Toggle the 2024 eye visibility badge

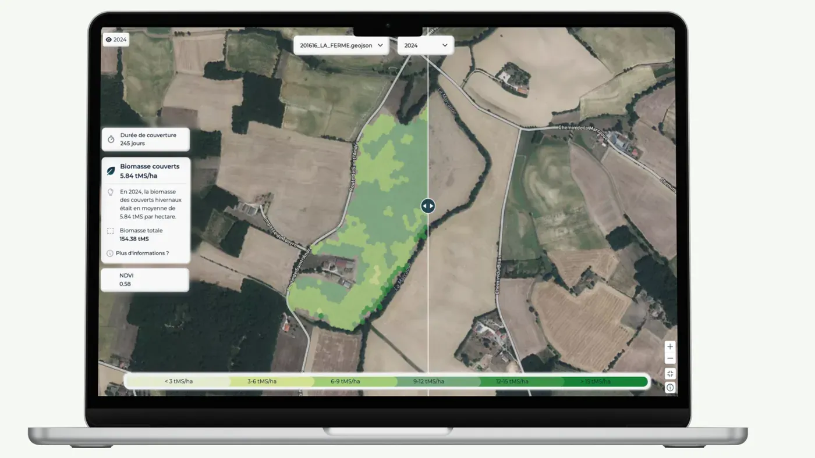pos(116,40)
